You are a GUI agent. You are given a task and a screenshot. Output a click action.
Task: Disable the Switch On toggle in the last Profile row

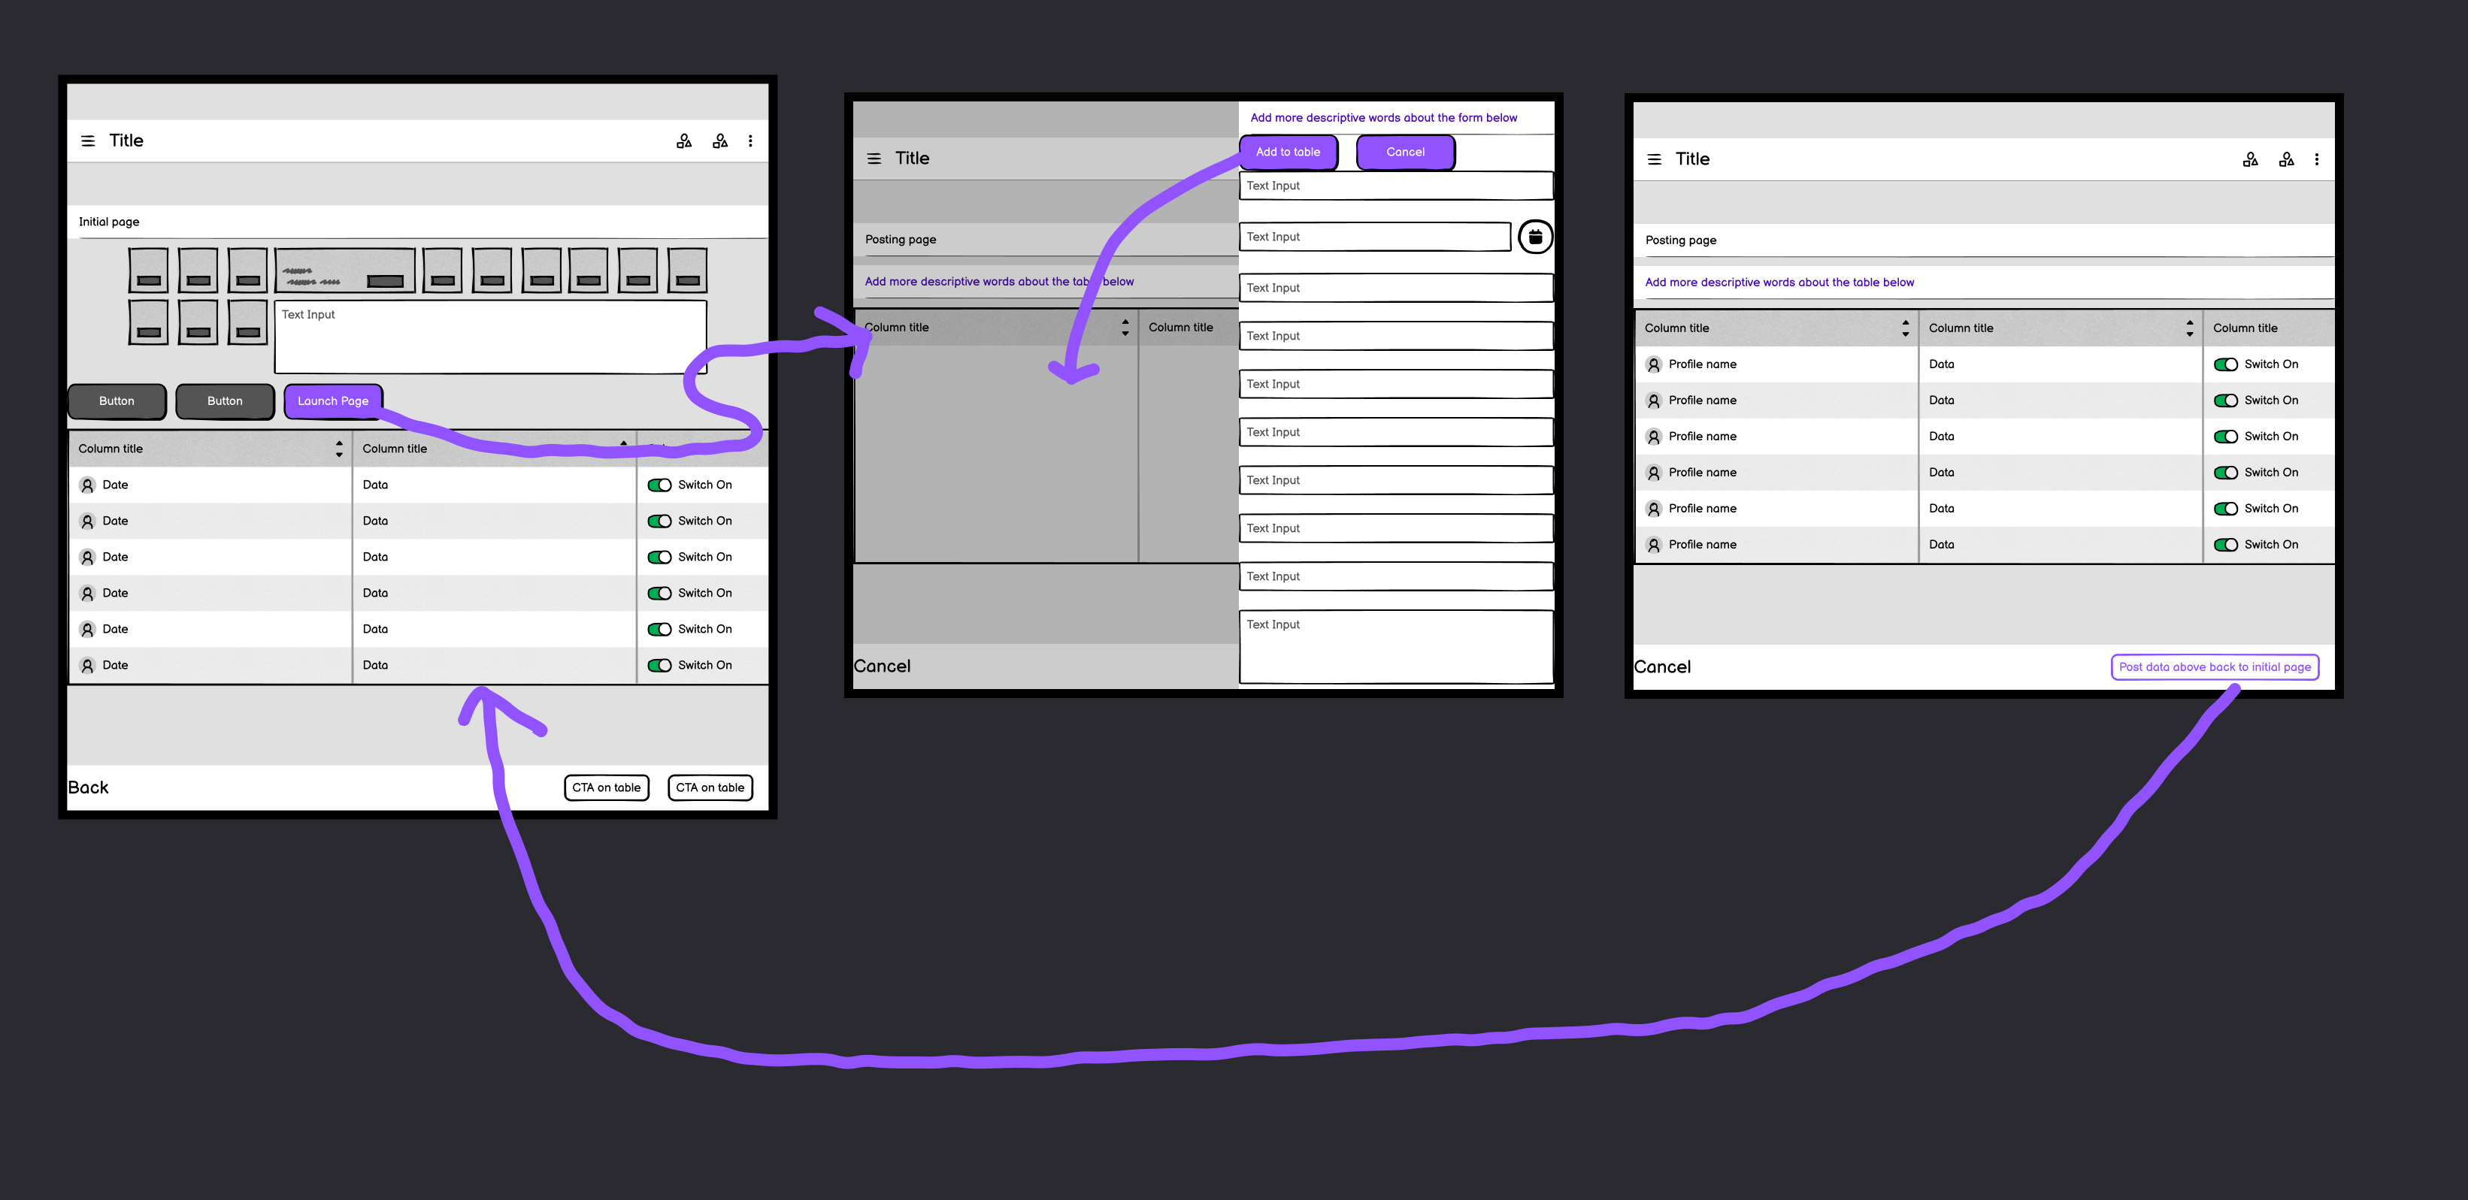2226,544
